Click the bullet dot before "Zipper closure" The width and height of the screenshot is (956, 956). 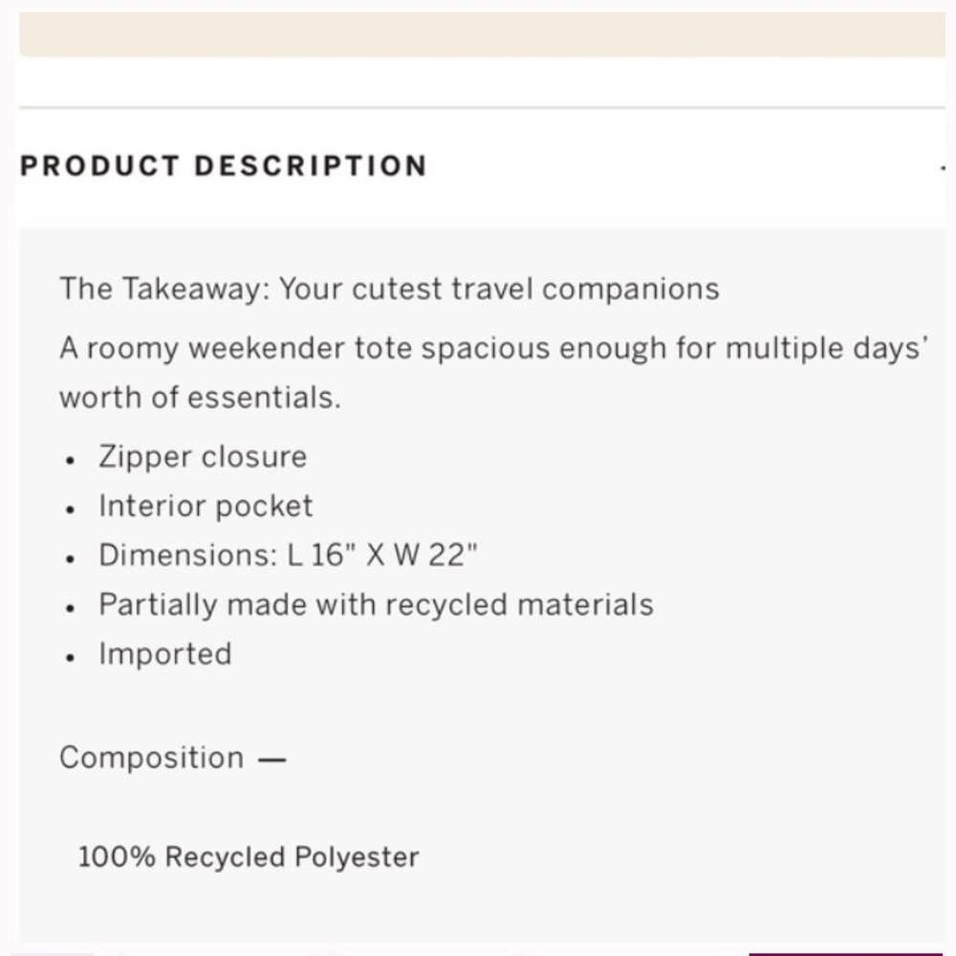[70, 459]
